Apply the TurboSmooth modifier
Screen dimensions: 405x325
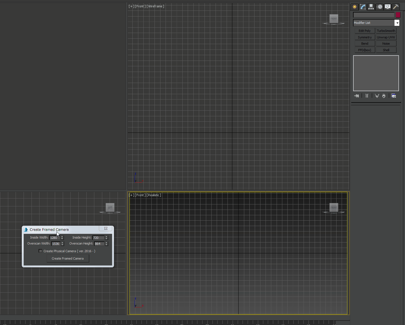386,30
